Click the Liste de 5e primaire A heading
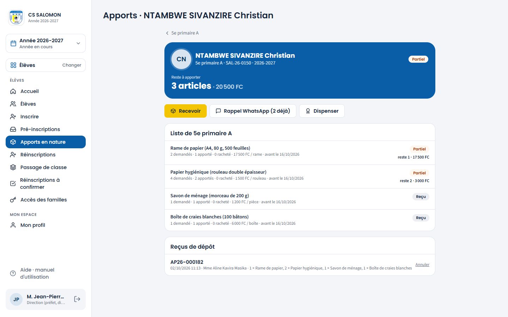Viewport: 508px width, 317px height. tap(201, 133)
